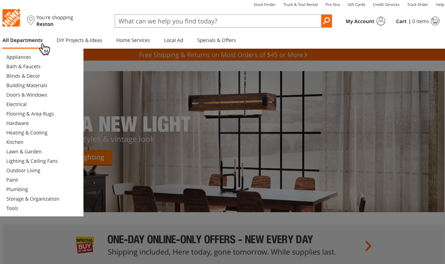445x264 pixels.
Task: Open the Store Finder link
Action: (265, 5)
